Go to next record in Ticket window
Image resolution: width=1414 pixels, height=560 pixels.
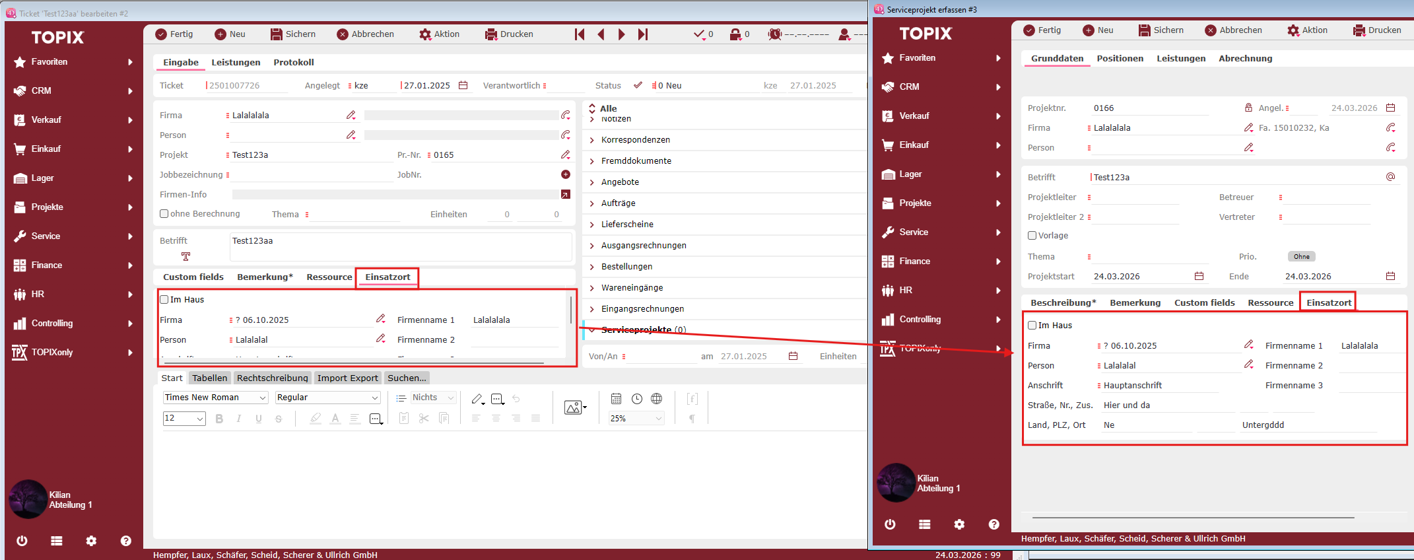(621, 34)
